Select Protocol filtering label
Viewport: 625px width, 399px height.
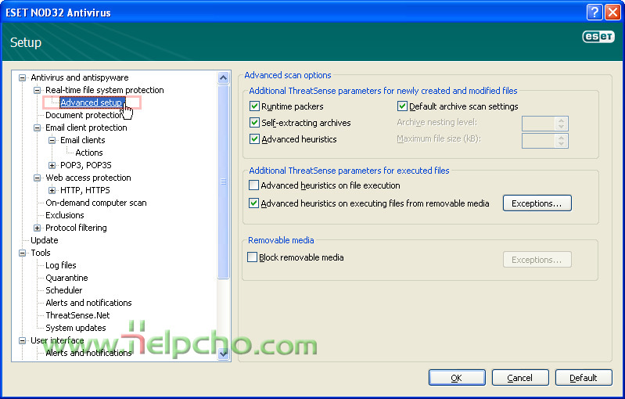point(76,228)
